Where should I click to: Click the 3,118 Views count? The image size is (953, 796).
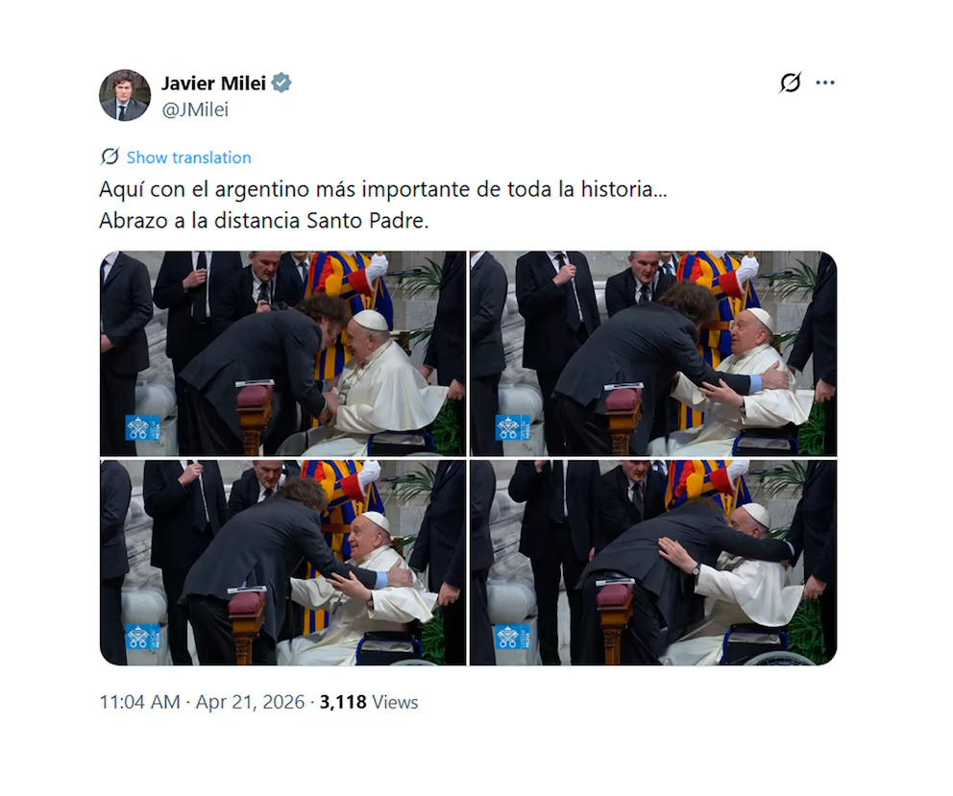pyautogui.click(x=369, y=702)
